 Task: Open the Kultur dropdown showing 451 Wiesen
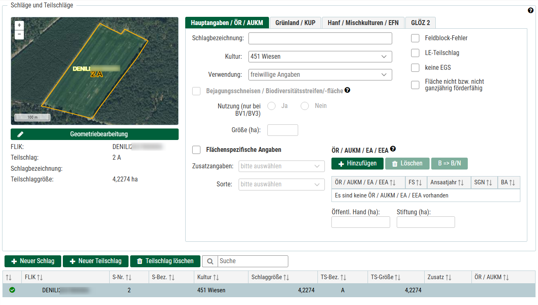coord(320,57)
